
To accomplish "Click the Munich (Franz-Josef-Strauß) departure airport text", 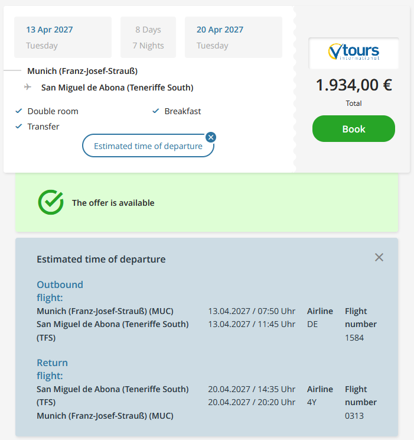I will [83, 71].
